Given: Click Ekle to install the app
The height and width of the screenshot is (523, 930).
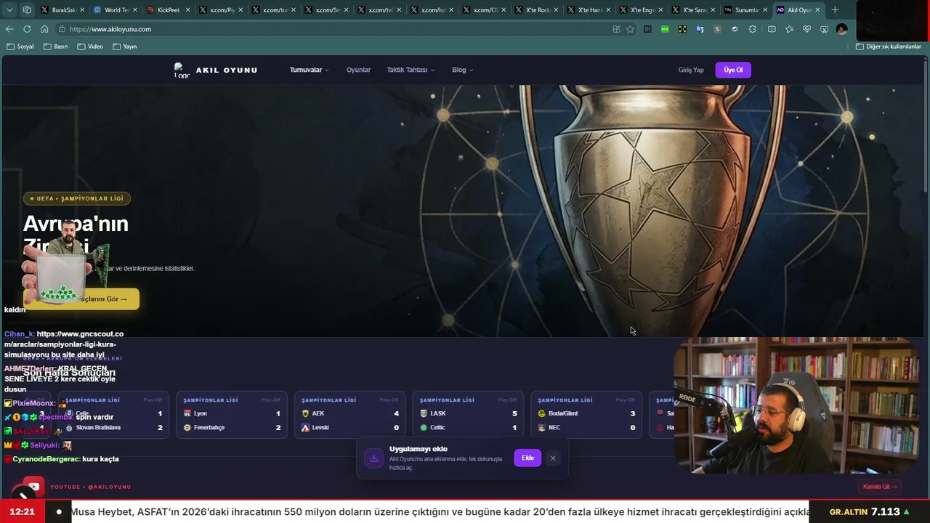Looking at the screenshot, I should pyautogui.click(x=527, y=458).
